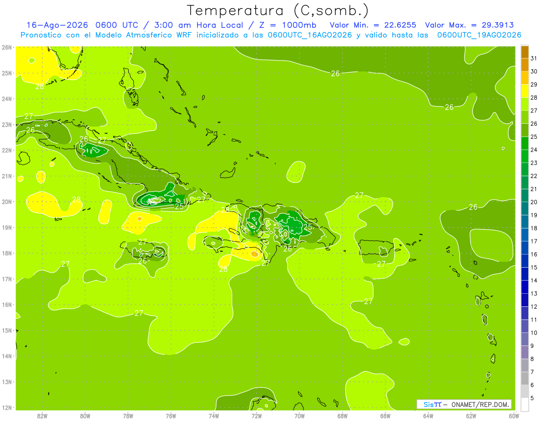Pick the white swatch below 5 on colorbar
This screenshot has width=546, height=422.
coord(525,404)
